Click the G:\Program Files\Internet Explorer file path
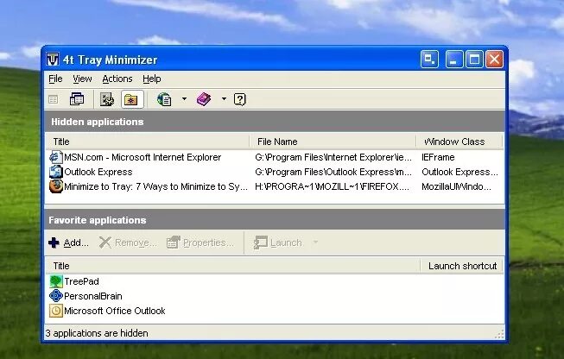Viewport: 564px width, 359px height. pos(333,157)
